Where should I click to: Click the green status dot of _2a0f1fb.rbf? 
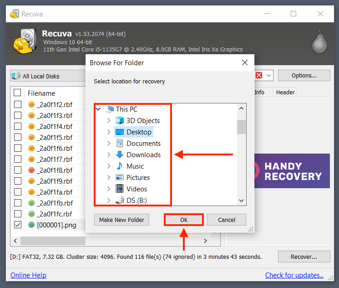pyautogui.click(x=31, y=203)
